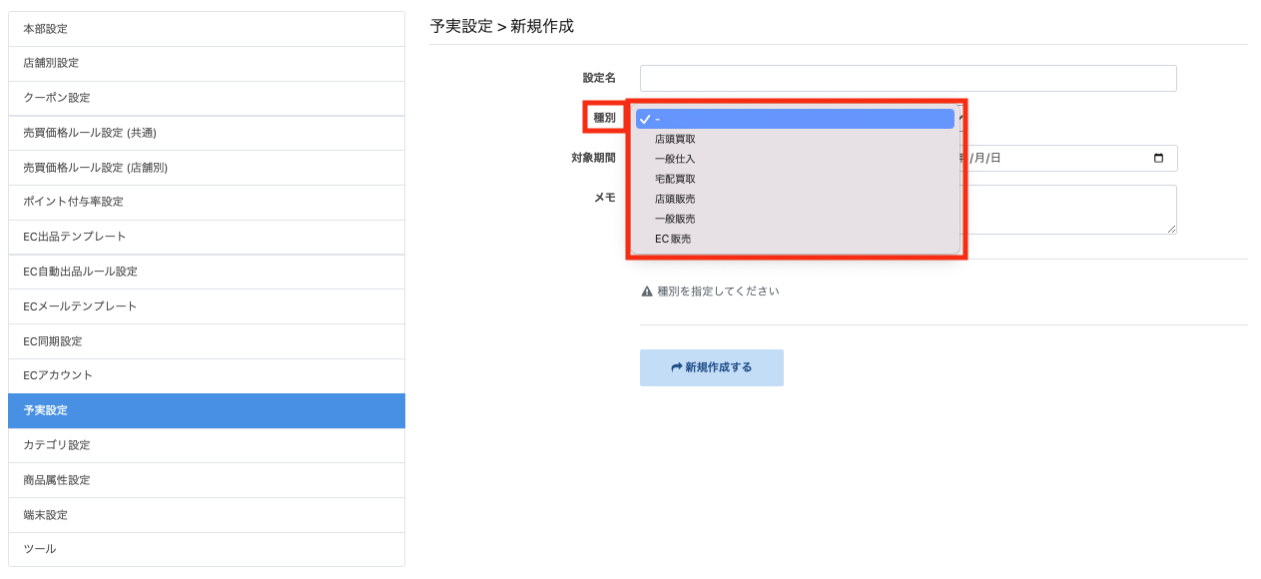
Task: Choose 一般仕入 option in the list
Action: click(x=795, y=159)
